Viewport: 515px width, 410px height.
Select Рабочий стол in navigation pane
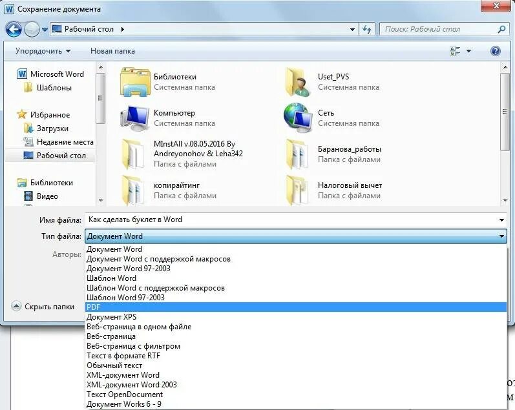click(50, 155)
